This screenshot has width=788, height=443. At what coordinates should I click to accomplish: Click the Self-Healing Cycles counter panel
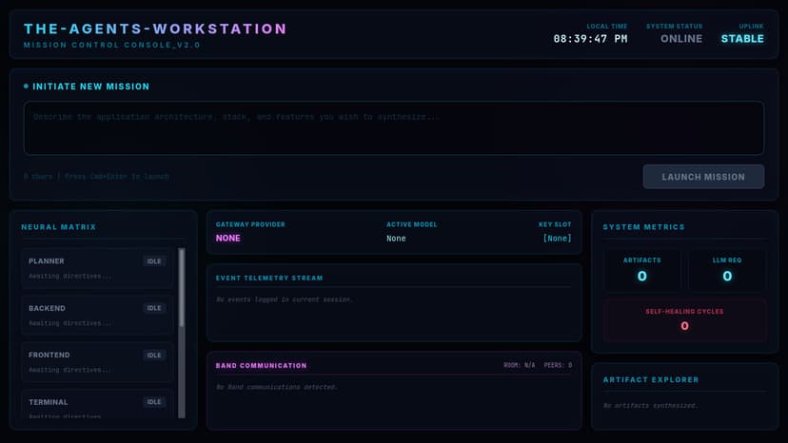684,320
